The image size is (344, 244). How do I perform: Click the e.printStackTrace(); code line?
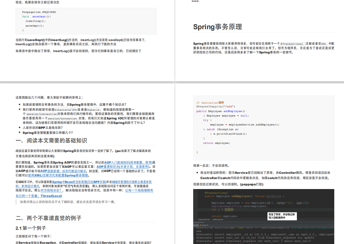[x=228, y=134]
